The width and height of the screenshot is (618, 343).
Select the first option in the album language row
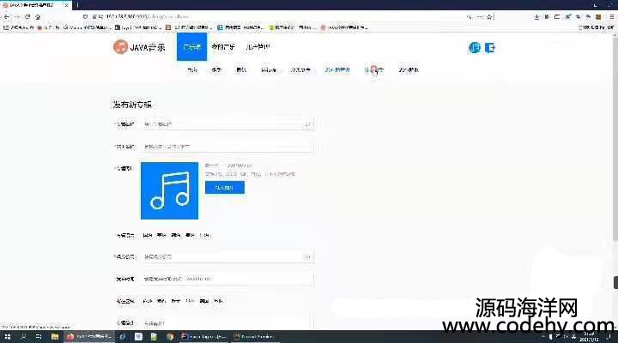(x=148, y=235)
